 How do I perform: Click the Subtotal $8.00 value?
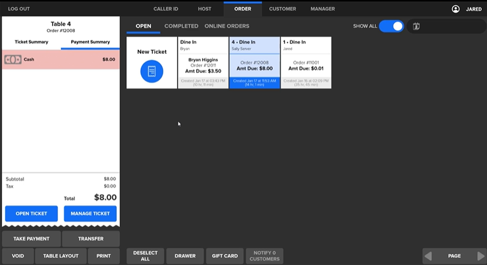[110, 179]
